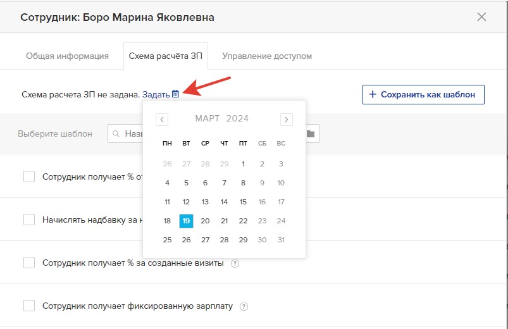
Task: Open the Управление доступом tab
Action: [267, 56]
